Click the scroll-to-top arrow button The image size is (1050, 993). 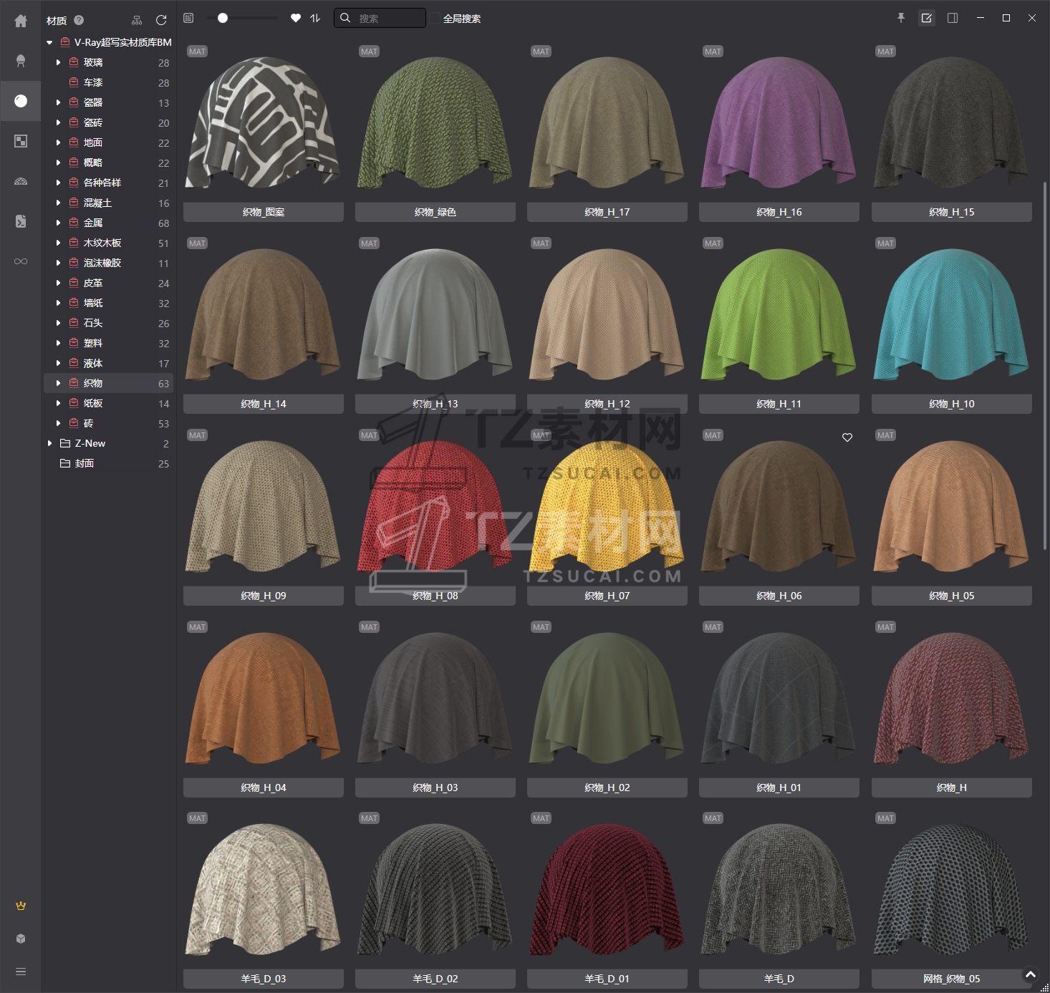coord(1031,974)
